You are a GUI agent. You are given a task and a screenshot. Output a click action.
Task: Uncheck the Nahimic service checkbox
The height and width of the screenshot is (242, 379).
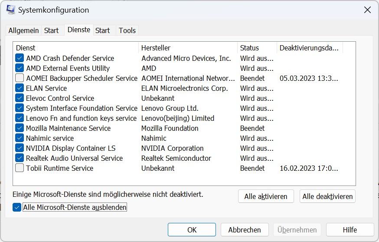20,138
